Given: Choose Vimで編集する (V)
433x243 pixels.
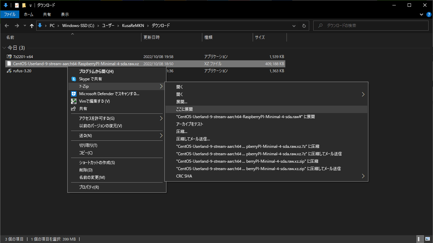Looking at the screenshot, I should point(117,101).
